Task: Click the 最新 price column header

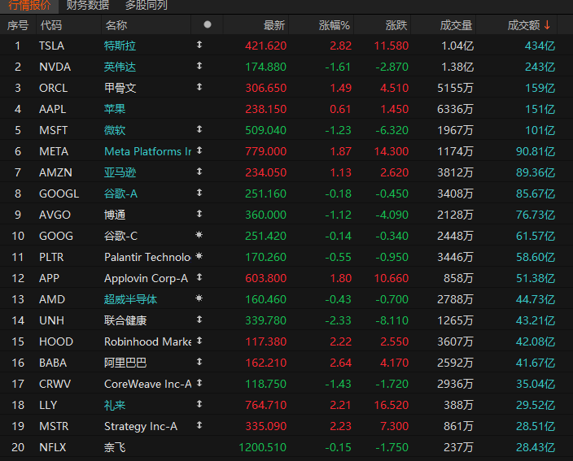Action: (274, 25)
